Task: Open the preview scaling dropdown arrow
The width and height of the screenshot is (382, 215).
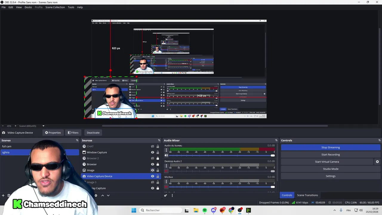Action: (43, 126)
